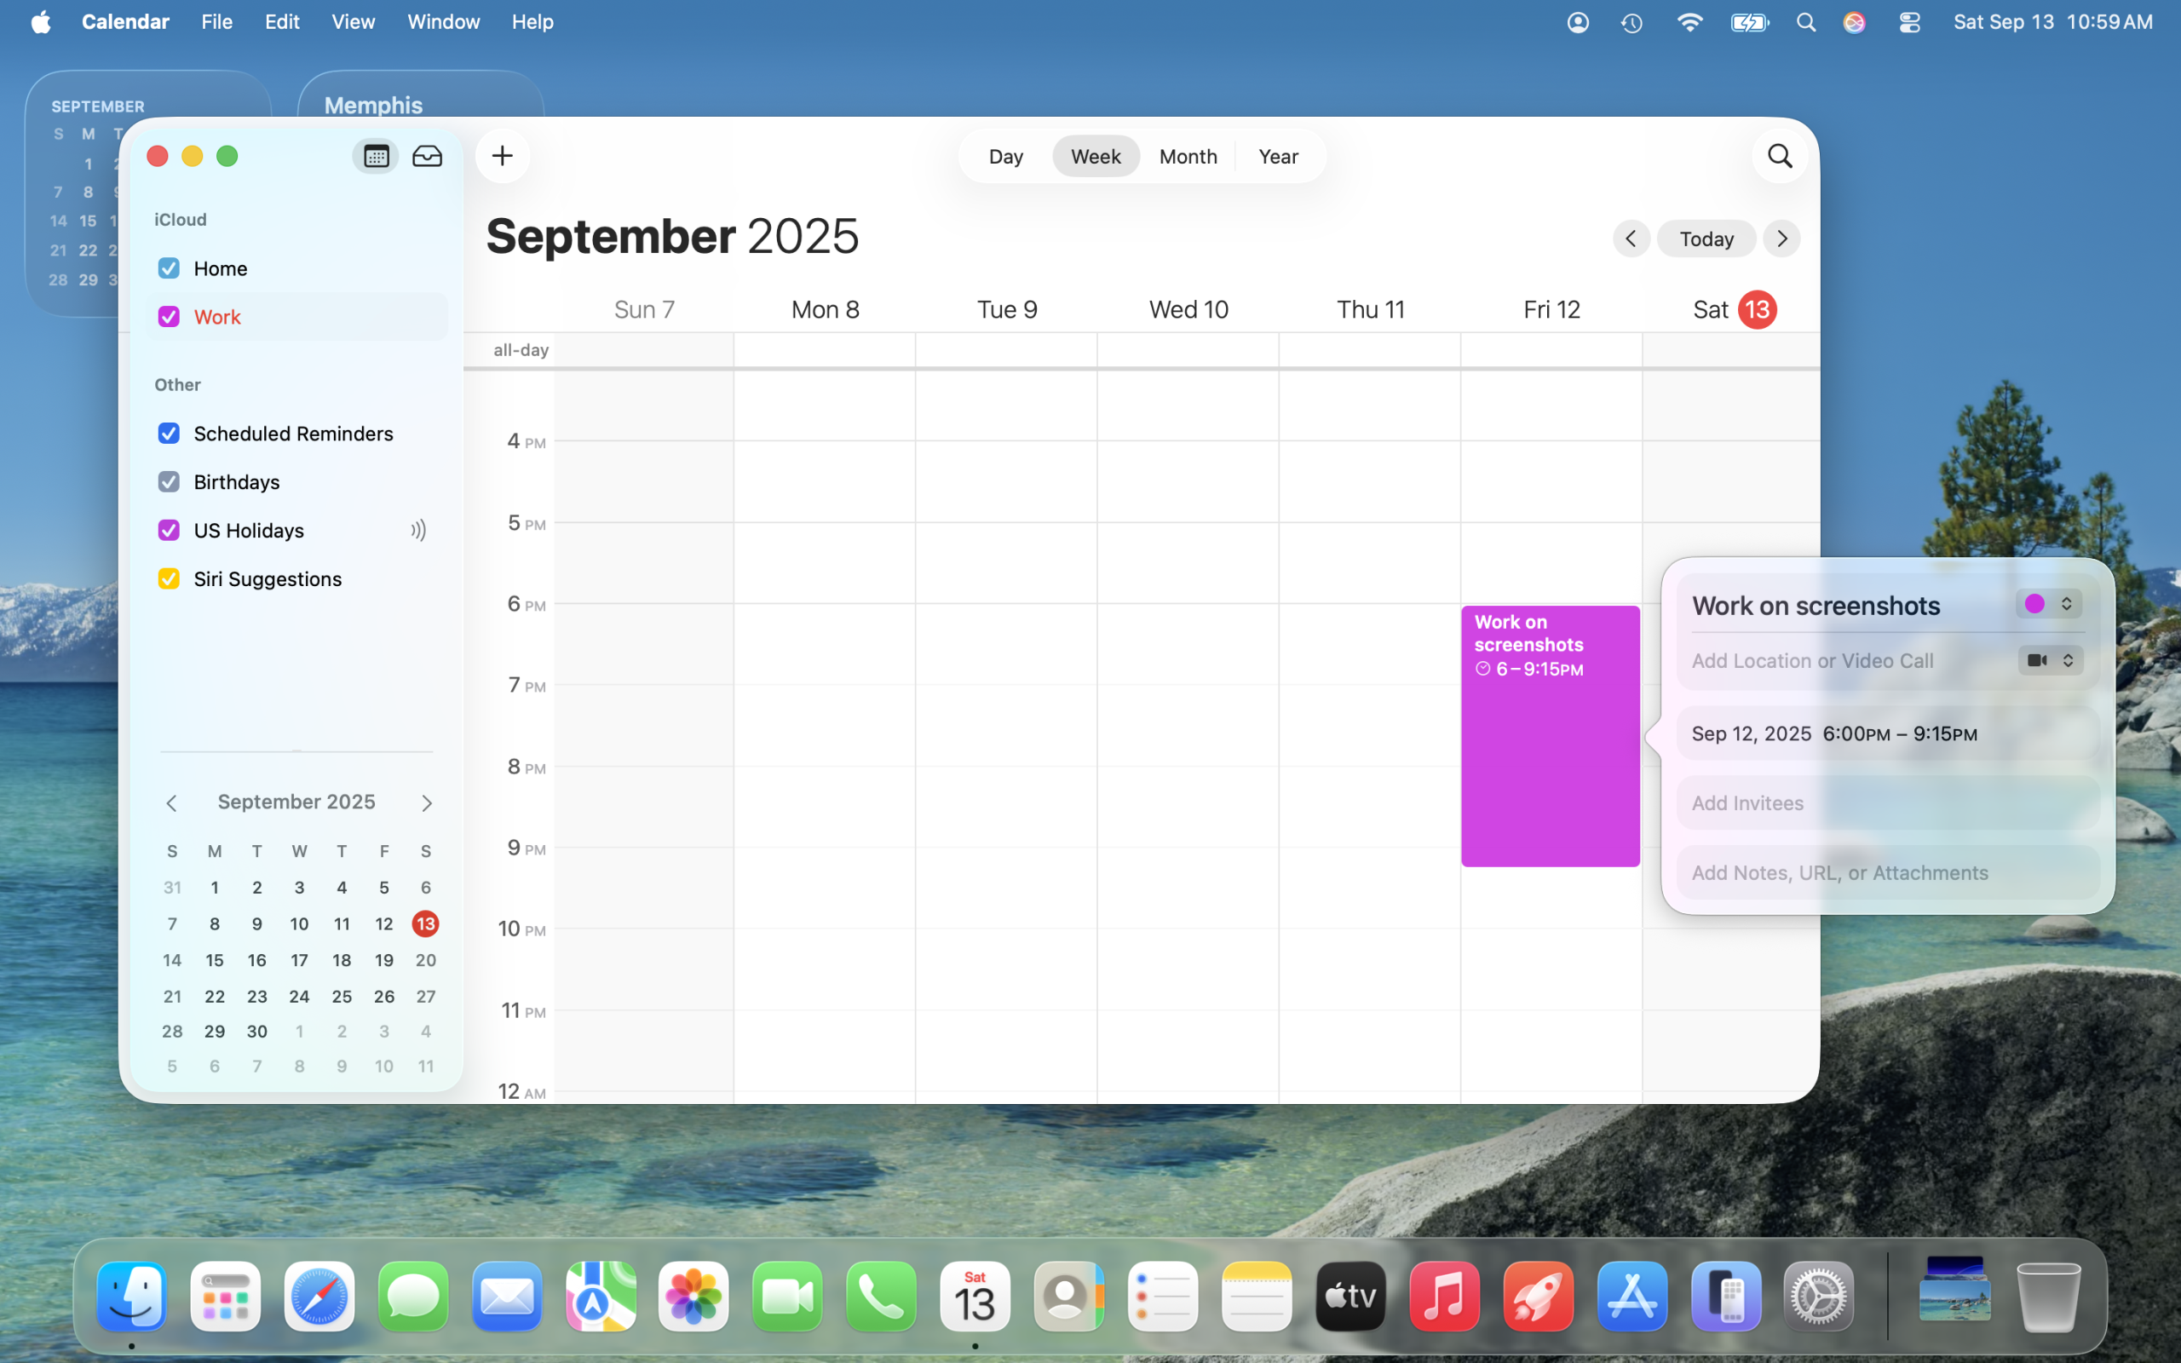Open Reminders app in the Dock
2181x1363 pixels.
pos(1162,1297)
